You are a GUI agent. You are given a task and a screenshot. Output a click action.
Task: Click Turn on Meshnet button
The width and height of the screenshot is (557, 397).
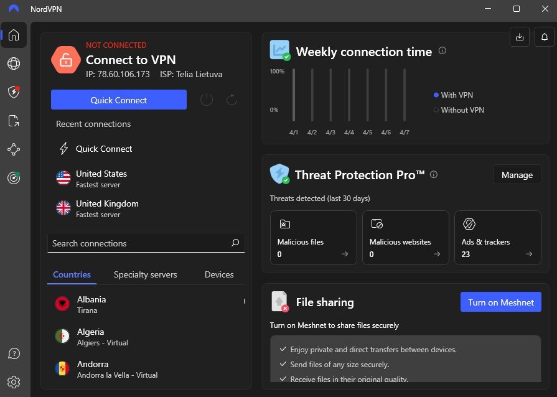pos(501,302)
